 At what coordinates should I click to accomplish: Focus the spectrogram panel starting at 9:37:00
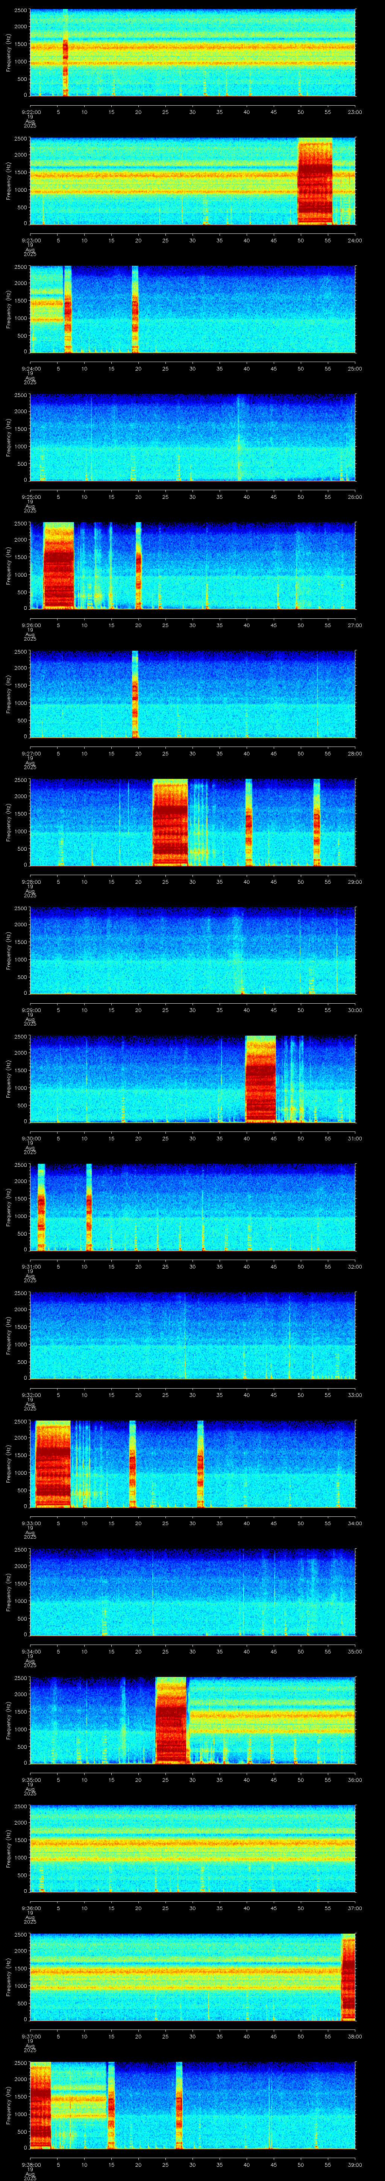click(x=192, y=1978)
